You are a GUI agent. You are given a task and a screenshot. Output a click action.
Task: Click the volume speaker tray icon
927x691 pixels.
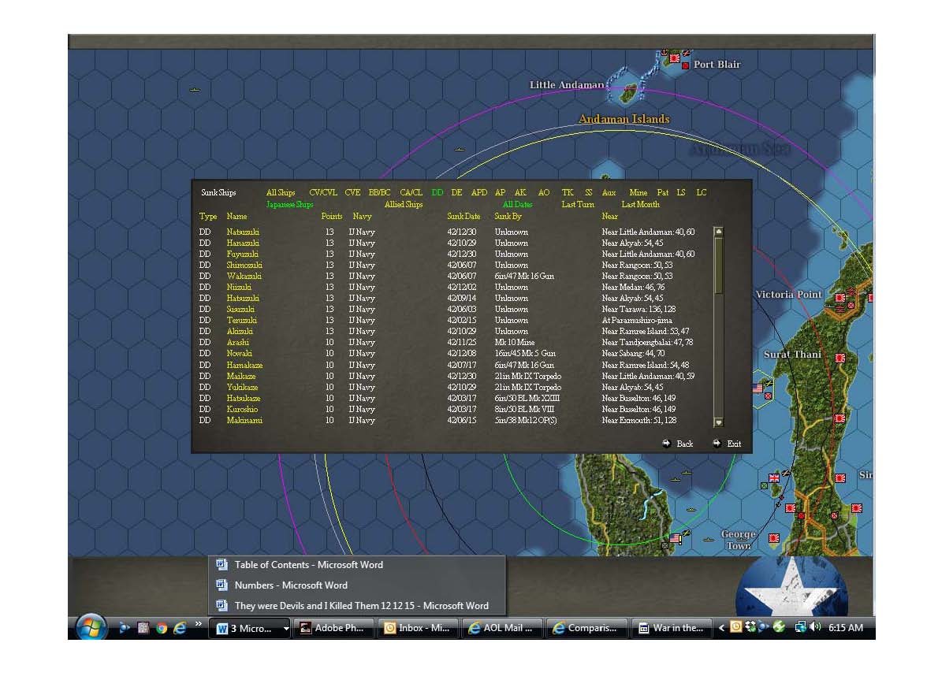tap(815, 627)
